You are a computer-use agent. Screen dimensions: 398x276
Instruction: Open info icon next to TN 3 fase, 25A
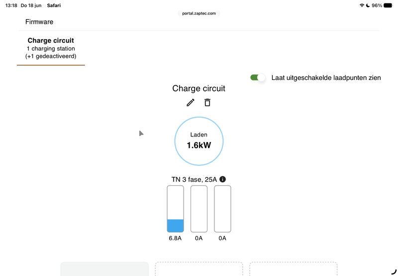click(x=222, y=179)
